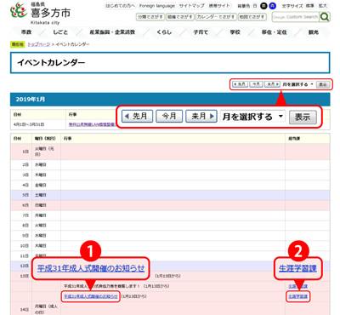This screenshot has height=315, width=340.
Task: Open the Foreign language link
Action: (x=157, y=6)
